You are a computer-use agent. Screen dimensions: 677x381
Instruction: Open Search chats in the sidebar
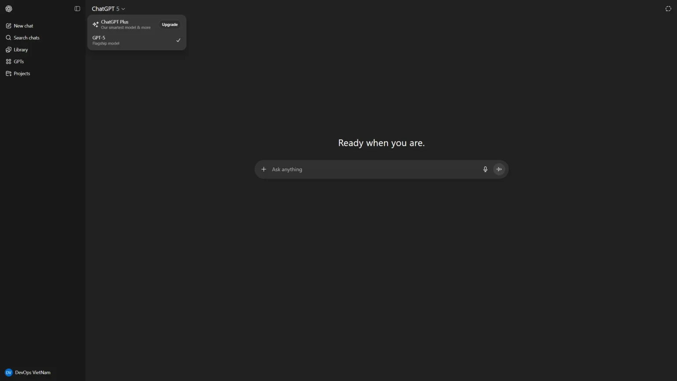(x=26, y=38)
